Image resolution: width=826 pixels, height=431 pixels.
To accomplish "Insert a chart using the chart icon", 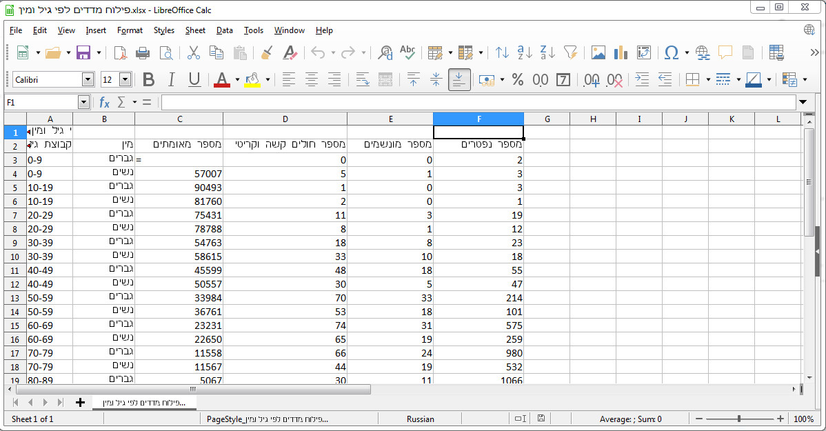I will coord(621,52).
